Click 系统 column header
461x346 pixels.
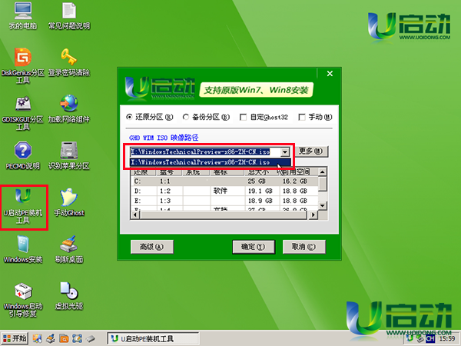pyautogui.click(x=197, y=171)
